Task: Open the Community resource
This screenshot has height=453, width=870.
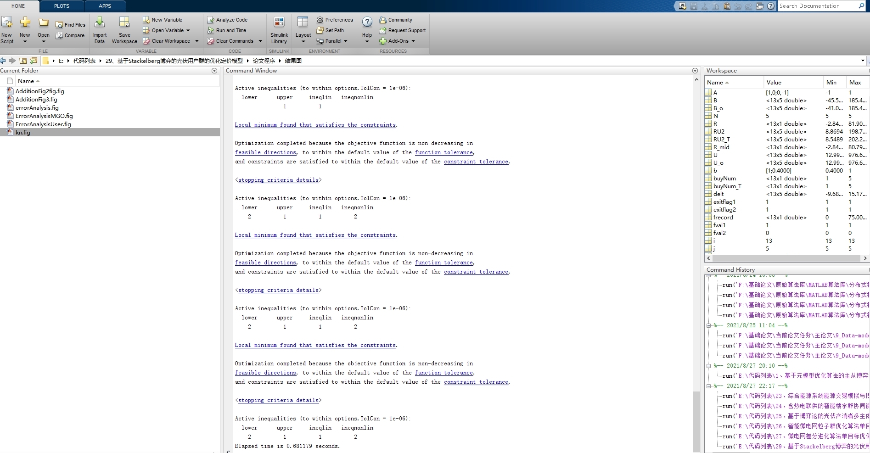Action: pos(396,20)
